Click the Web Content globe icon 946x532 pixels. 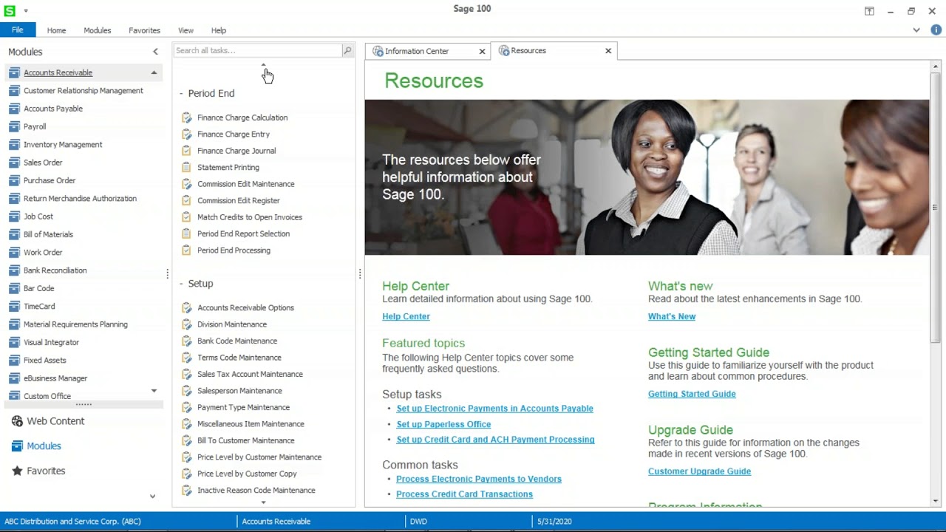click(x=17, y=421)
